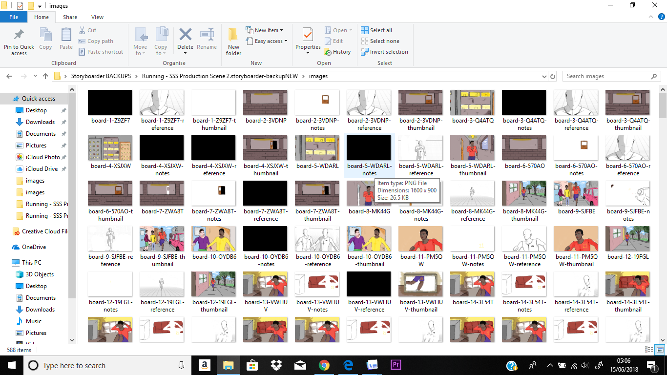Launch Adobe Premiere Pro from the taskbar

(396, 365)
